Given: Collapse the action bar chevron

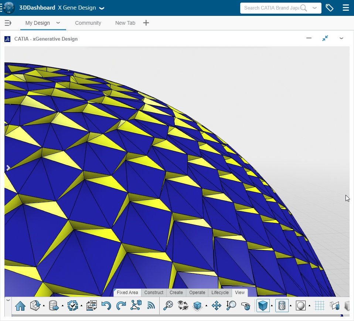Looking at the screenshot, I should (8, 300).
